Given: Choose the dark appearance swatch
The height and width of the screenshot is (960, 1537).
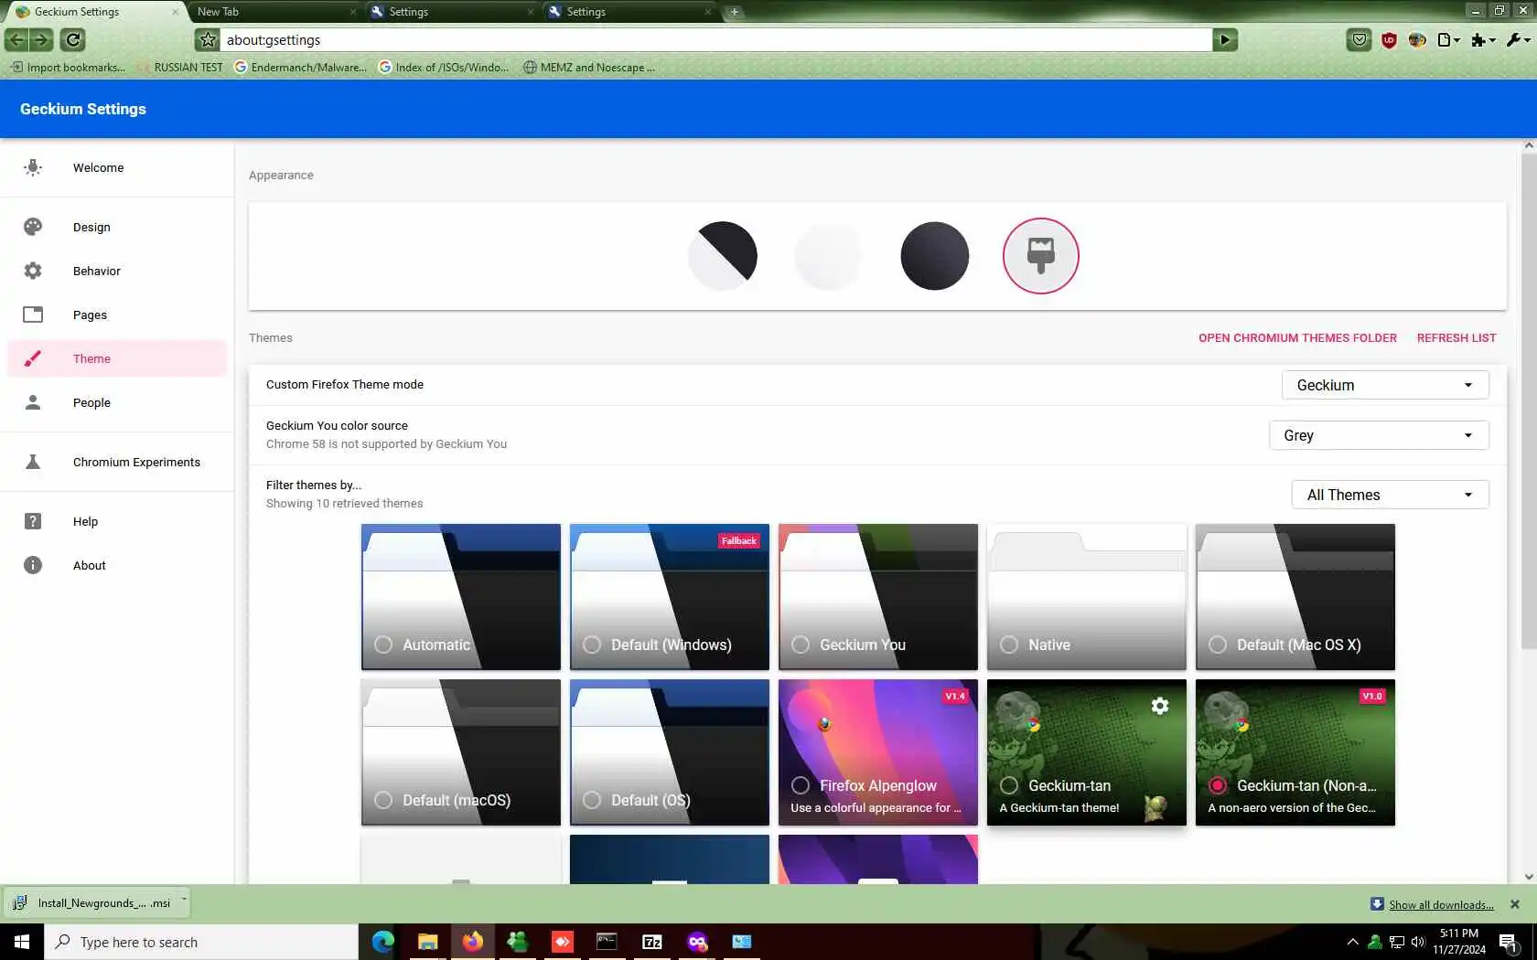Looking at the screenshot, I should coord(935,256).
